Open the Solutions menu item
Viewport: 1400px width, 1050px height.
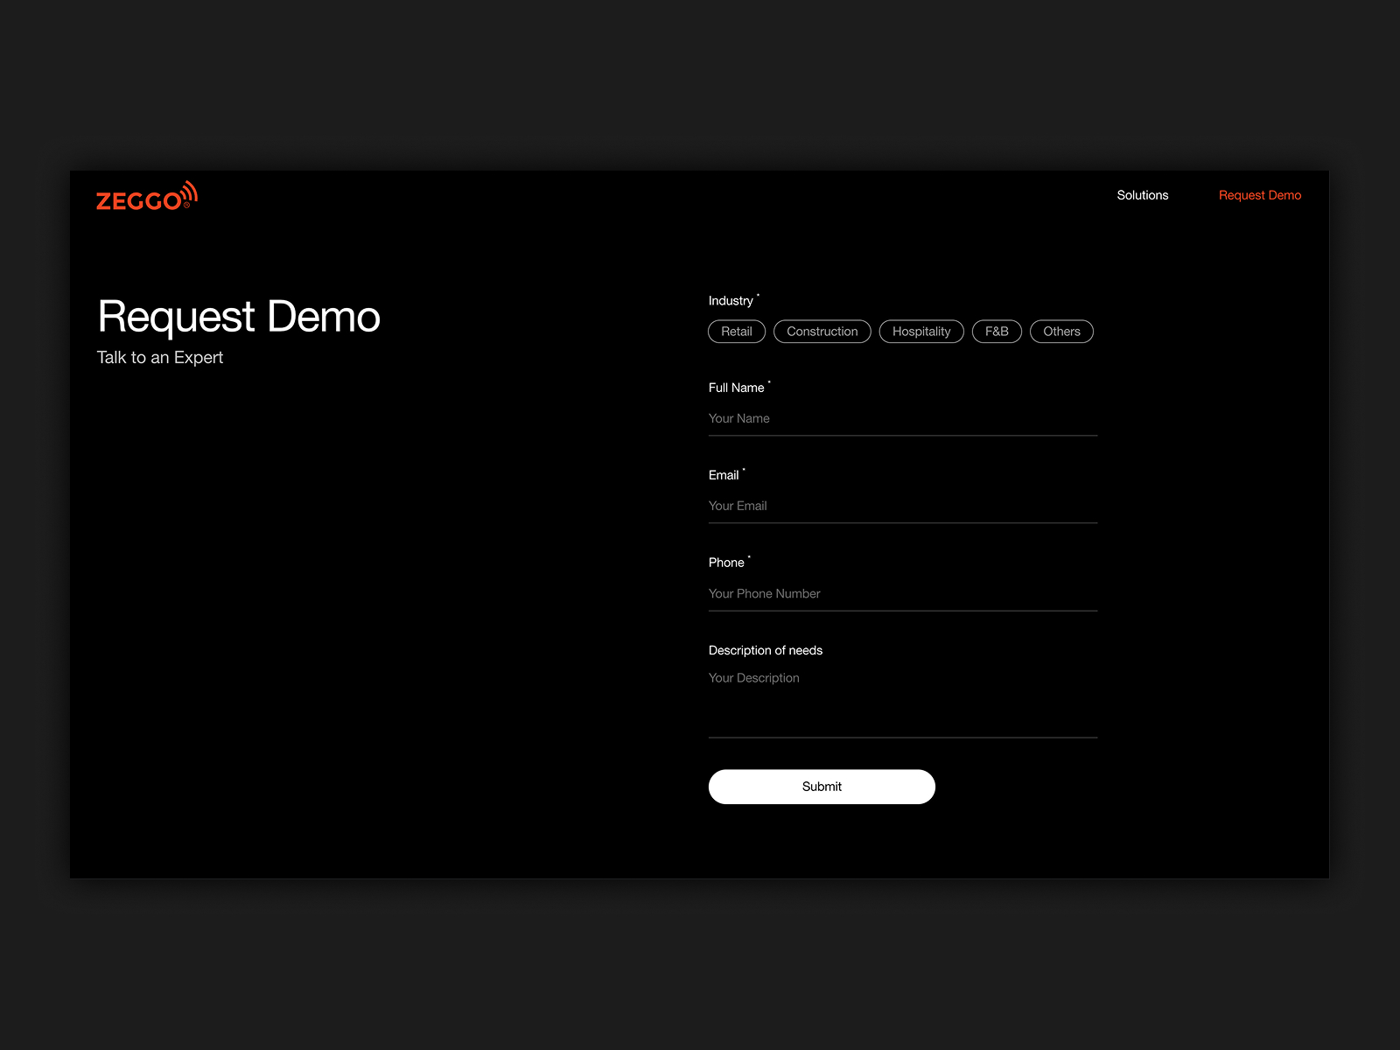click(x=1142, y=195)
